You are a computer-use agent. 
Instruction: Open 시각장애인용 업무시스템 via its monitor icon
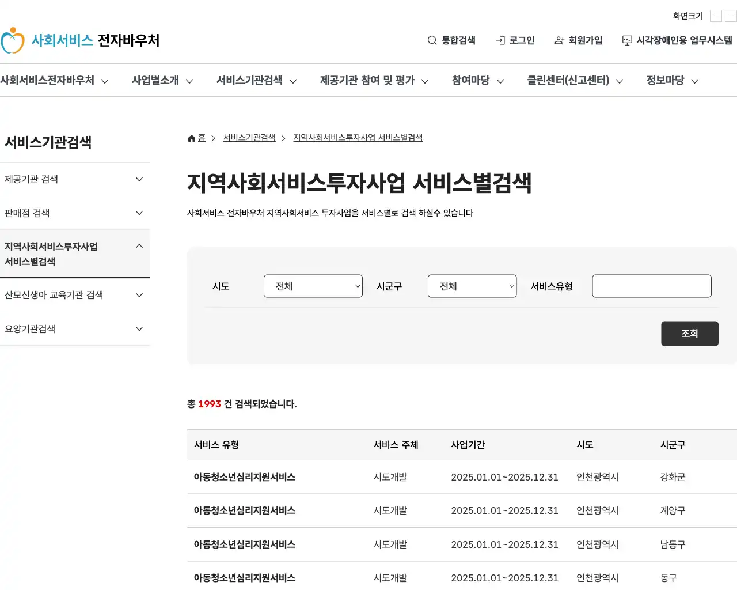click(x=626, y=40)
